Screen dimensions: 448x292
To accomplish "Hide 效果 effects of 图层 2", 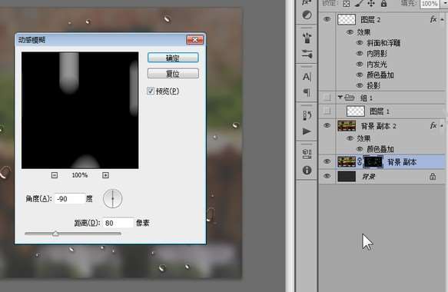I will (x=350, y=32).
